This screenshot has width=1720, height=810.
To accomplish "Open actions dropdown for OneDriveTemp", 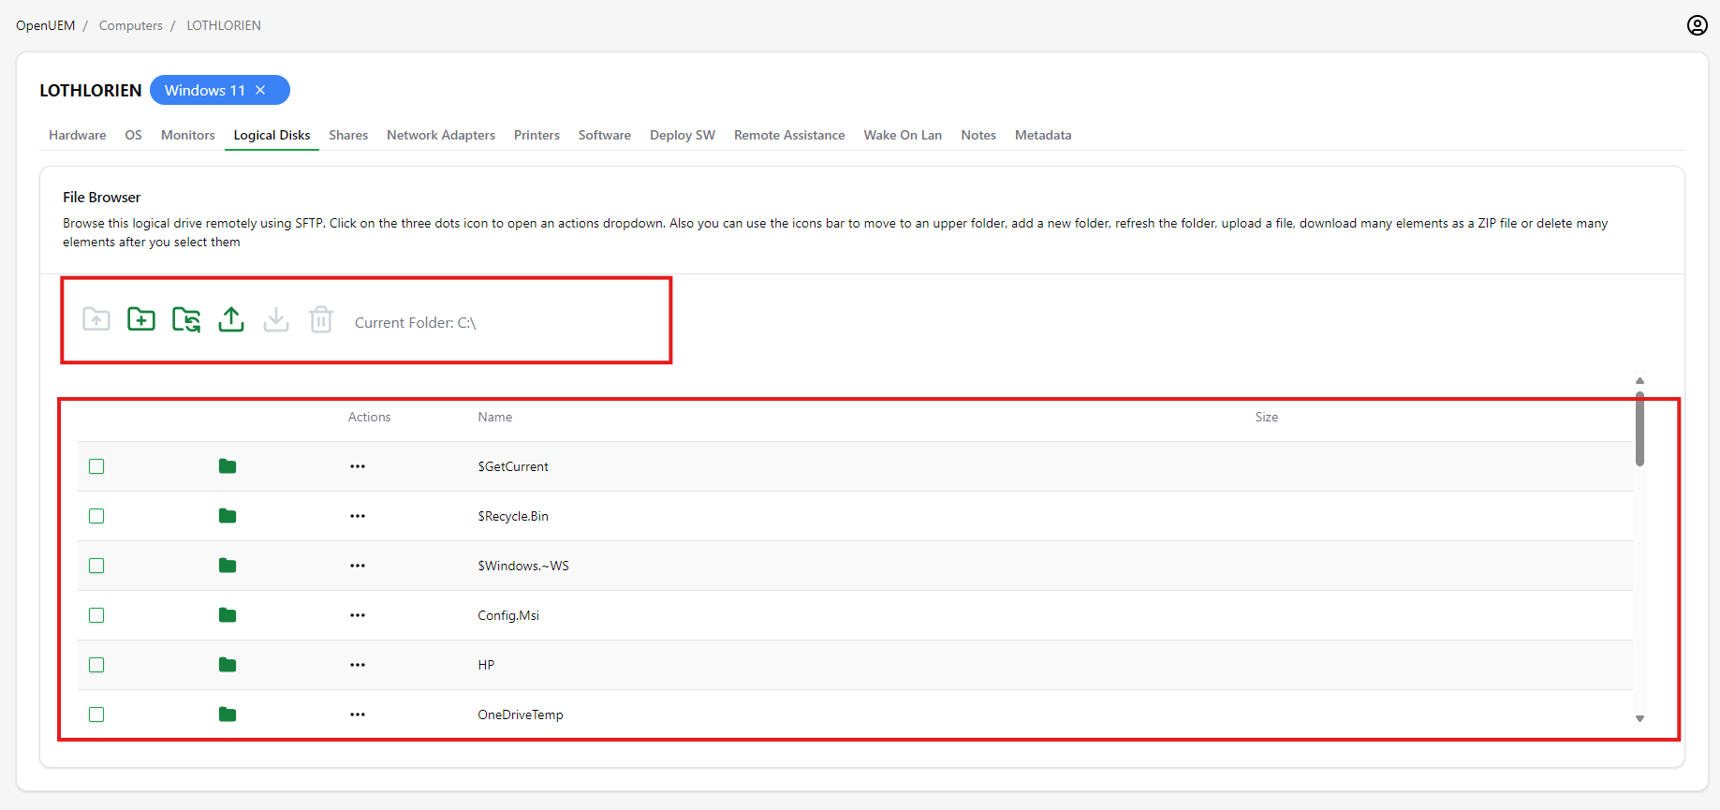I will (358, 714).
